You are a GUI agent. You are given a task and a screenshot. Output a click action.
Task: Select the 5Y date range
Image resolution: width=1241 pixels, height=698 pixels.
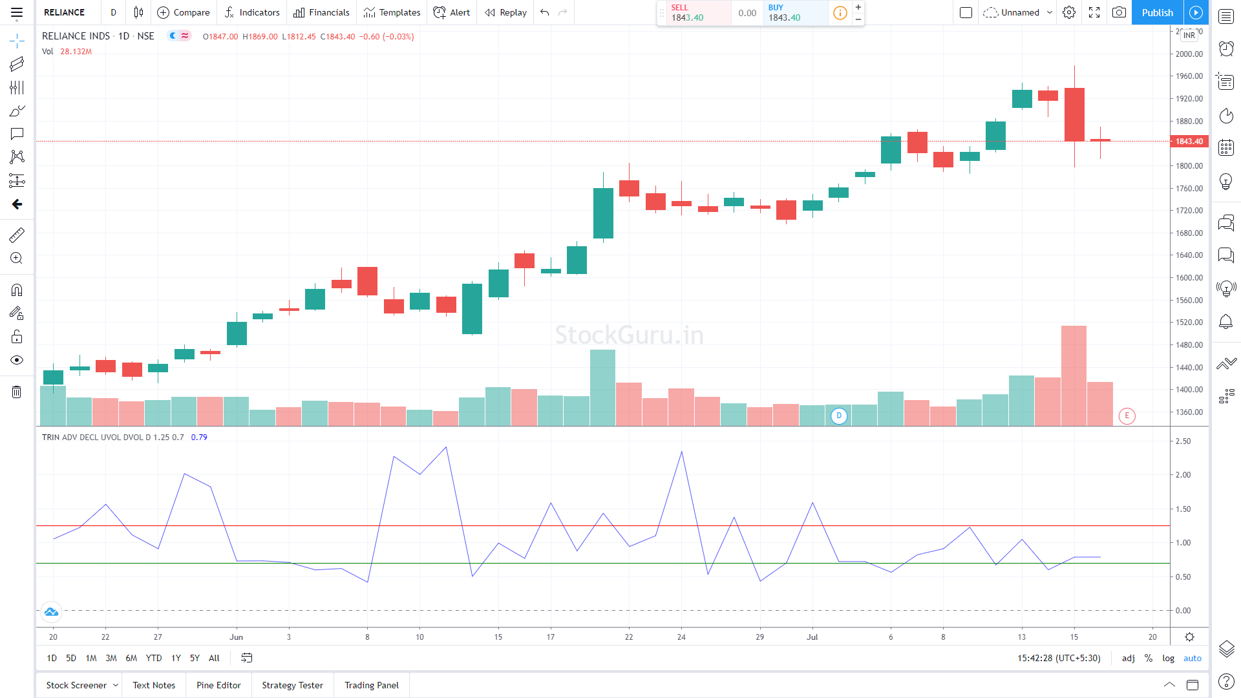[195, 658]
